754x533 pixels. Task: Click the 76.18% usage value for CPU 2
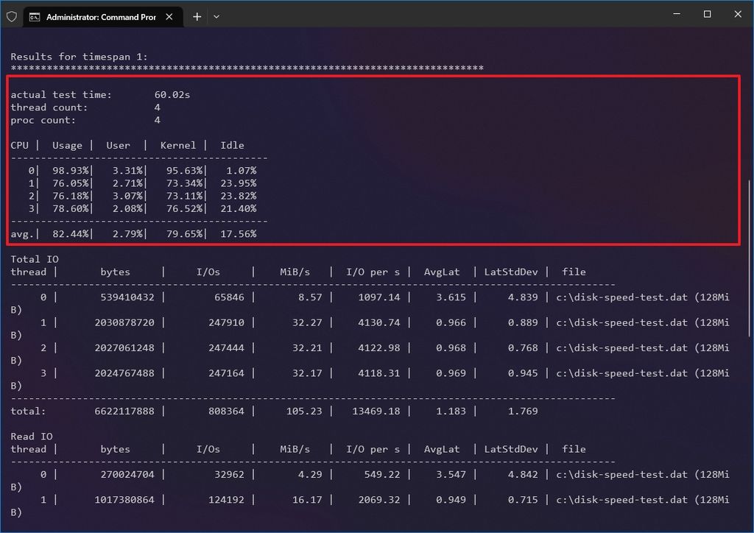[71, 196]
